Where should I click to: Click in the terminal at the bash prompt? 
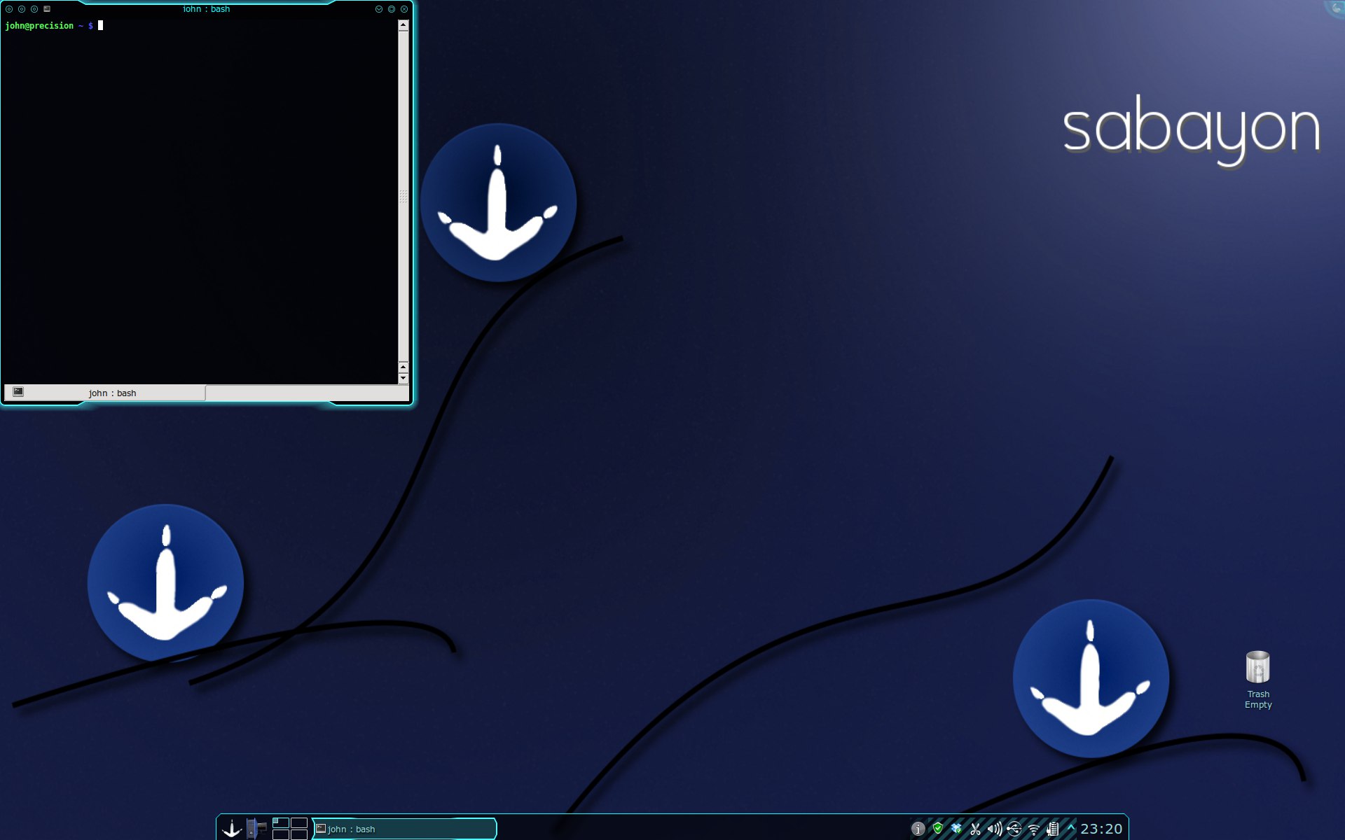point(100,26)
